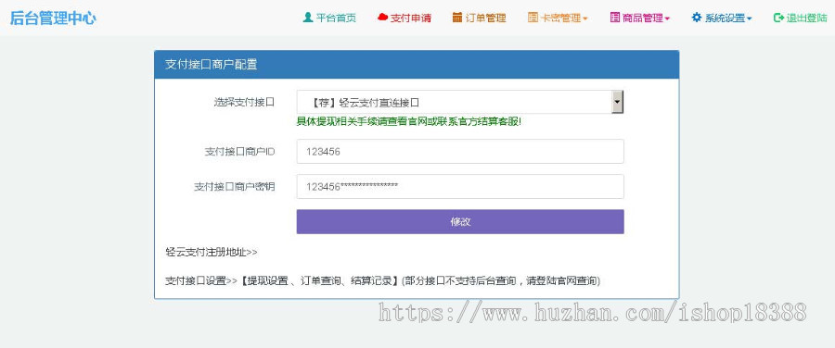Click the green notice 具体提现相关手续请查看官网

408,121
